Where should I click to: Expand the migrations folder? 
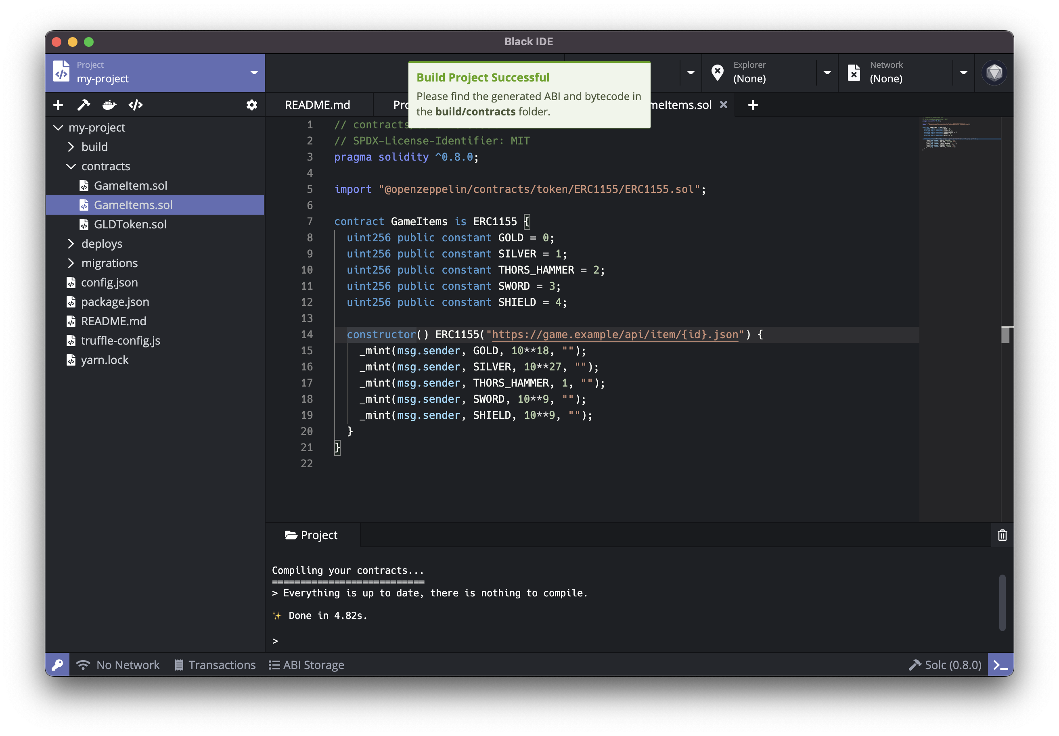[x=71, y=263]
